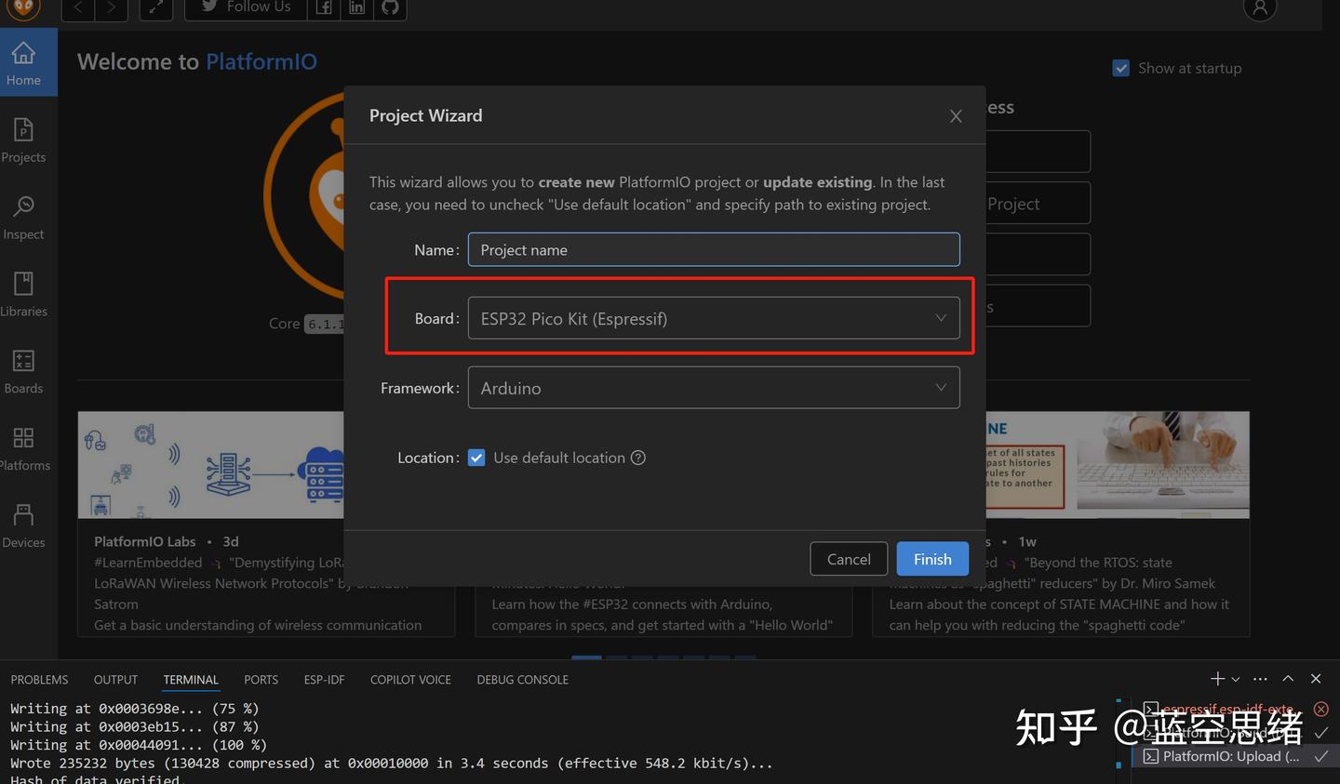Open the Board dropdown showing ESP32 Pico Kit
This screenshot has height=784, width=1340.
(x=714, y=318)
